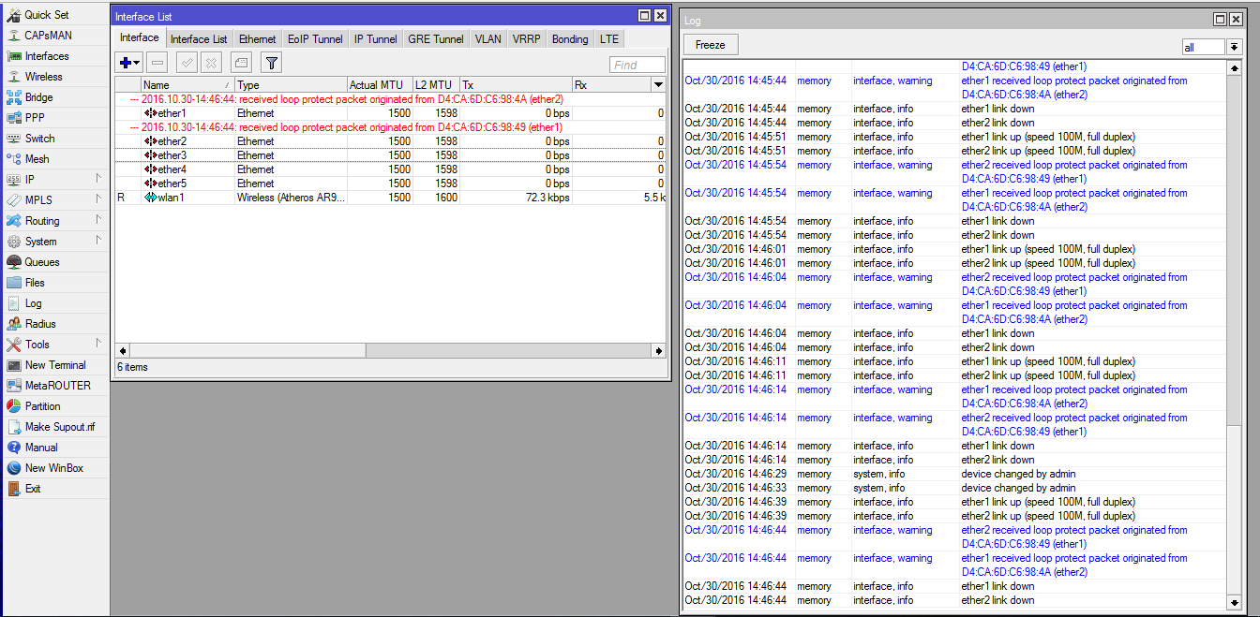
Task: Click the filter icon in Interface List toolbar
Action: 269,62
